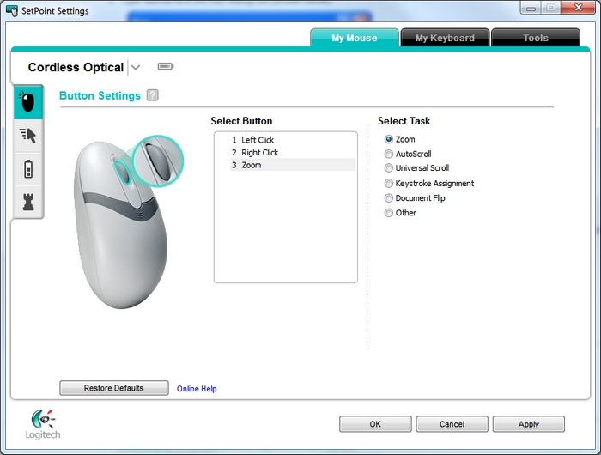Open the pointer movement settings icon
601x455 pixels.
point(28,136)
